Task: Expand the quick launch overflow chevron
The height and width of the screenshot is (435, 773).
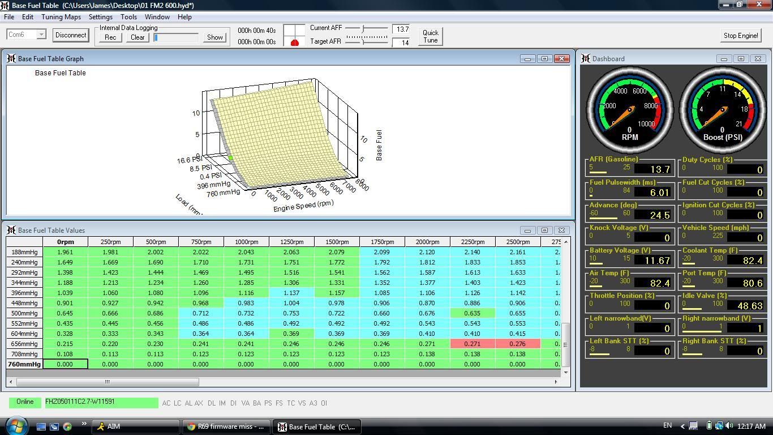Action: (84, 423)
